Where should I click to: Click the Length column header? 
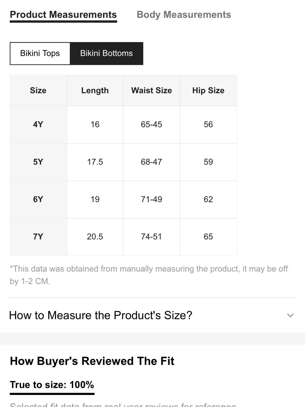[95, 91]
